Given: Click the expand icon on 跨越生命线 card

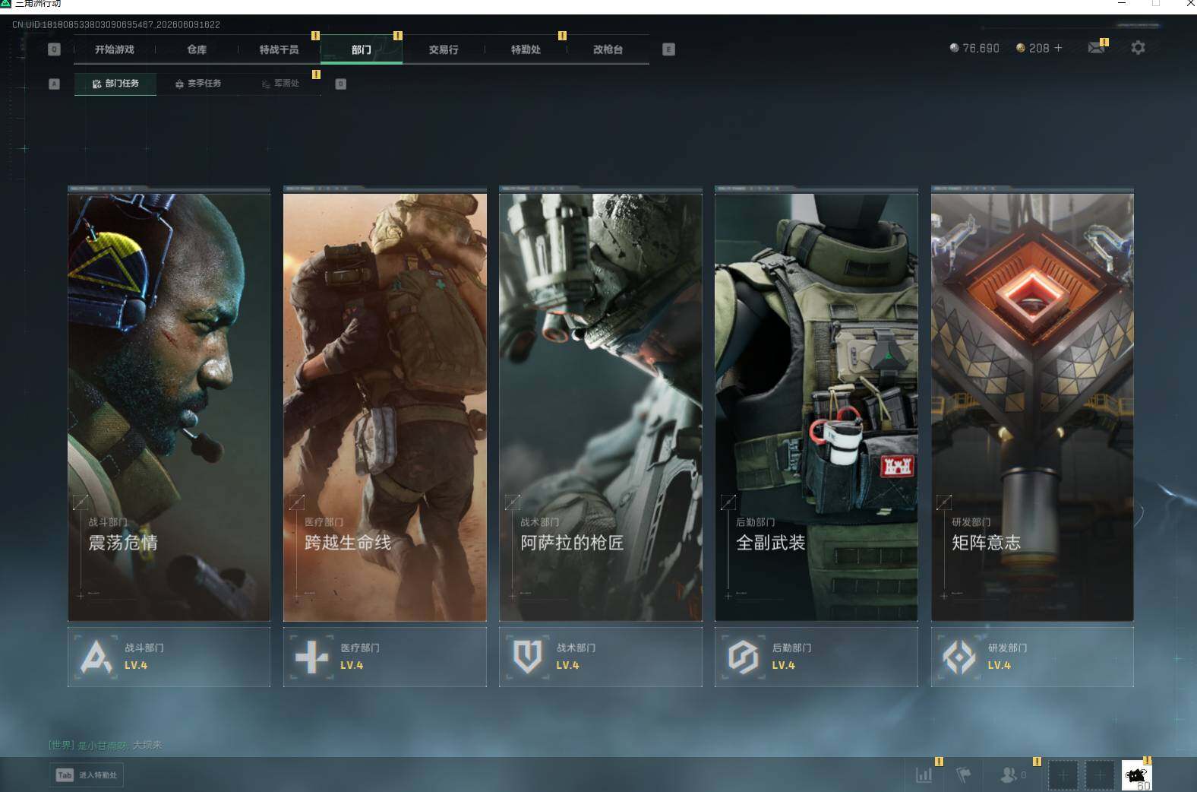Looking at the screenshot, I should (297, 502).
